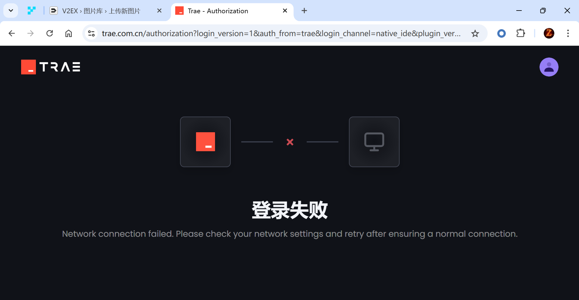Reload the authorization page
The image size is (579, 300).
(50, 33)
